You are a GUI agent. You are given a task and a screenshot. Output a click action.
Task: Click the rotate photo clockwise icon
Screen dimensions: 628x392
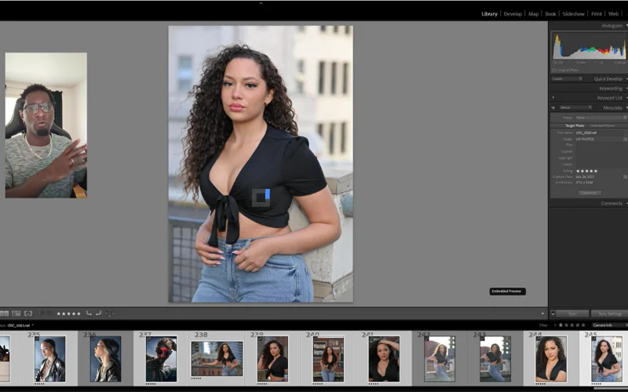point(97,314)
